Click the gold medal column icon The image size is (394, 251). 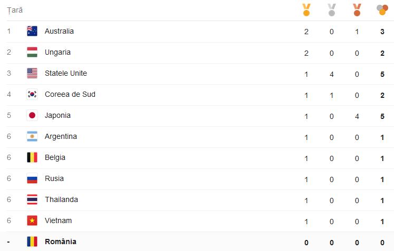(x=306, y=10)
